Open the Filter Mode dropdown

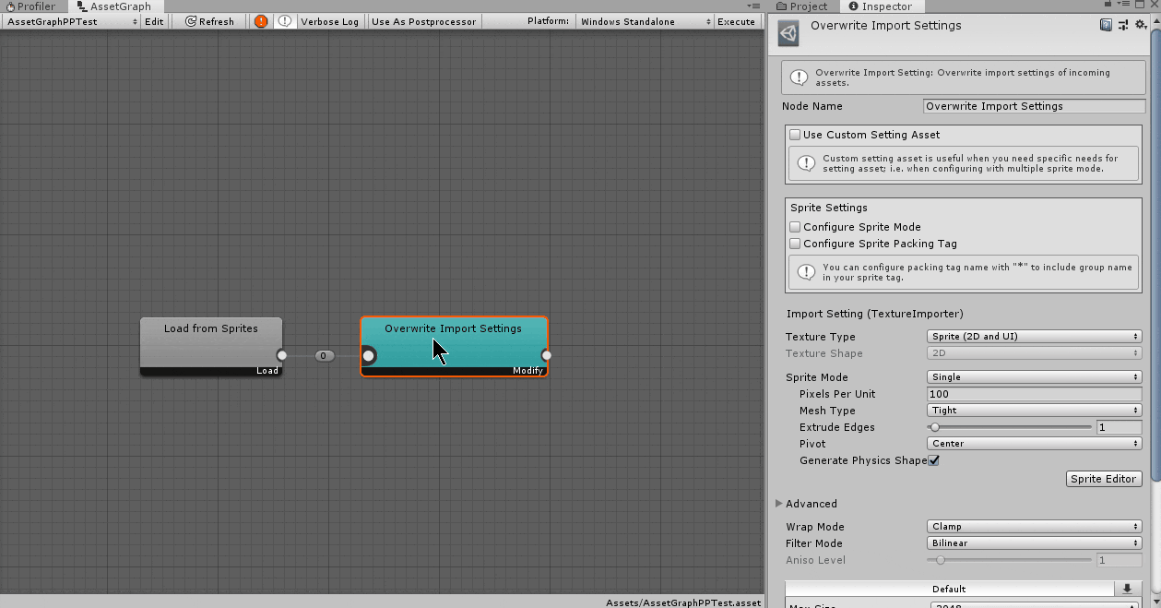(1034, 543)
